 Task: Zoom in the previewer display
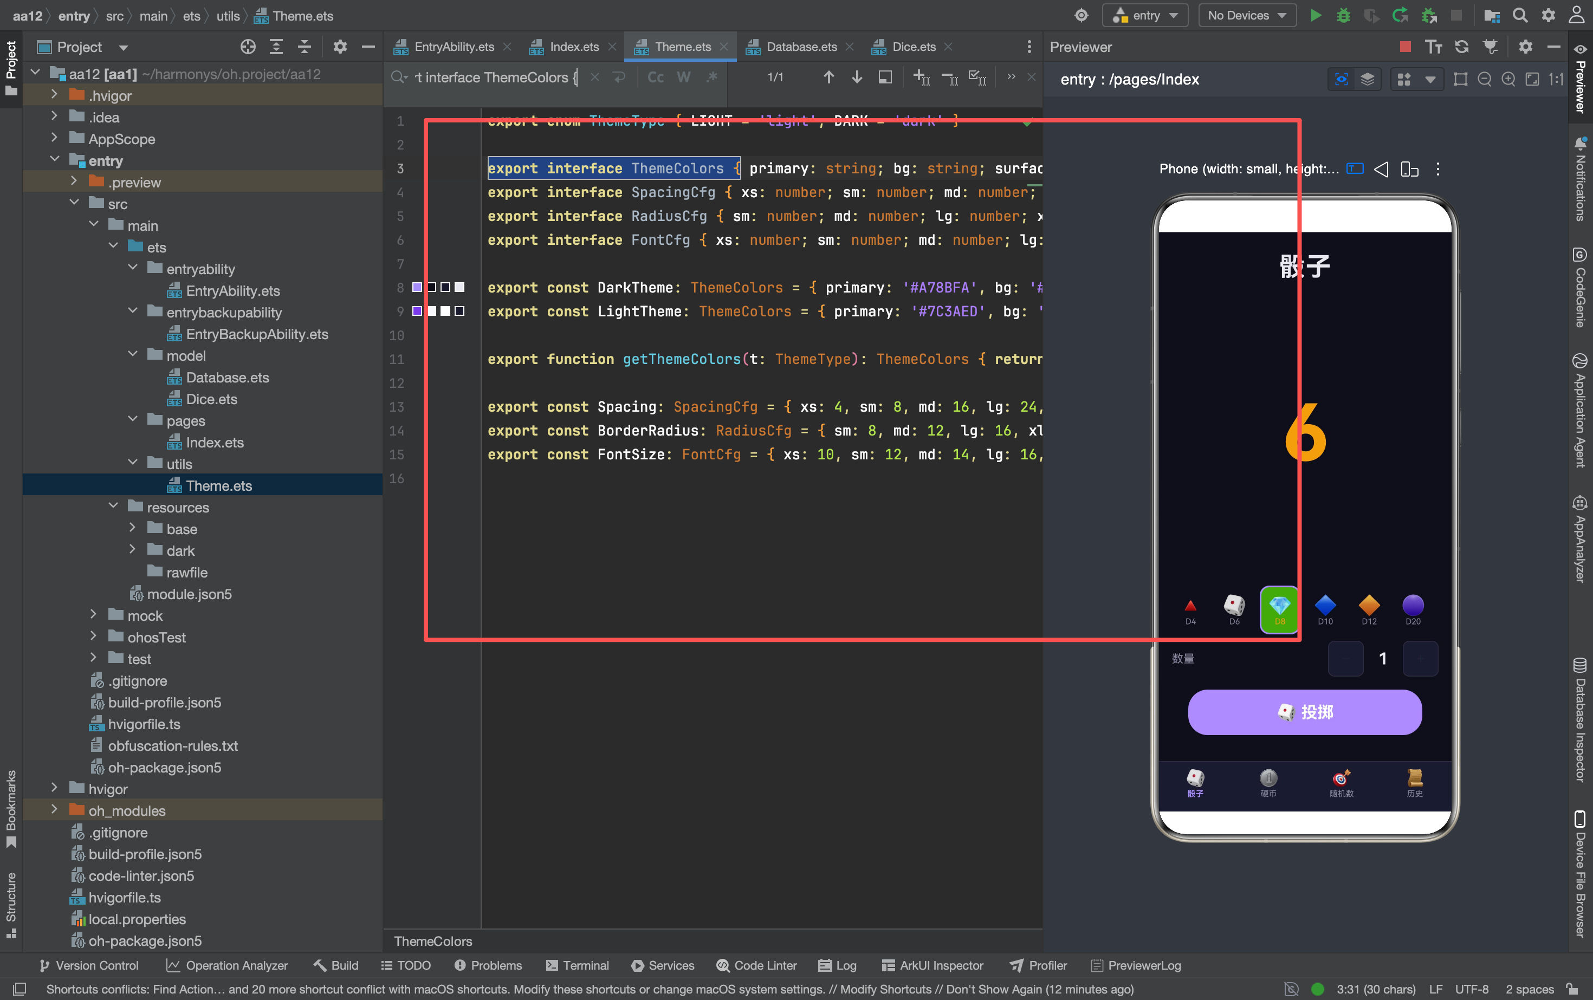coord(1508,80)
